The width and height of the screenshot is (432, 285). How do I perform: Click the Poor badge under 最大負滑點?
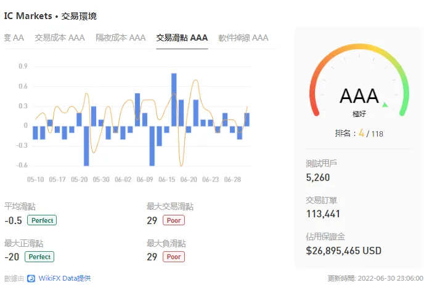174,257
